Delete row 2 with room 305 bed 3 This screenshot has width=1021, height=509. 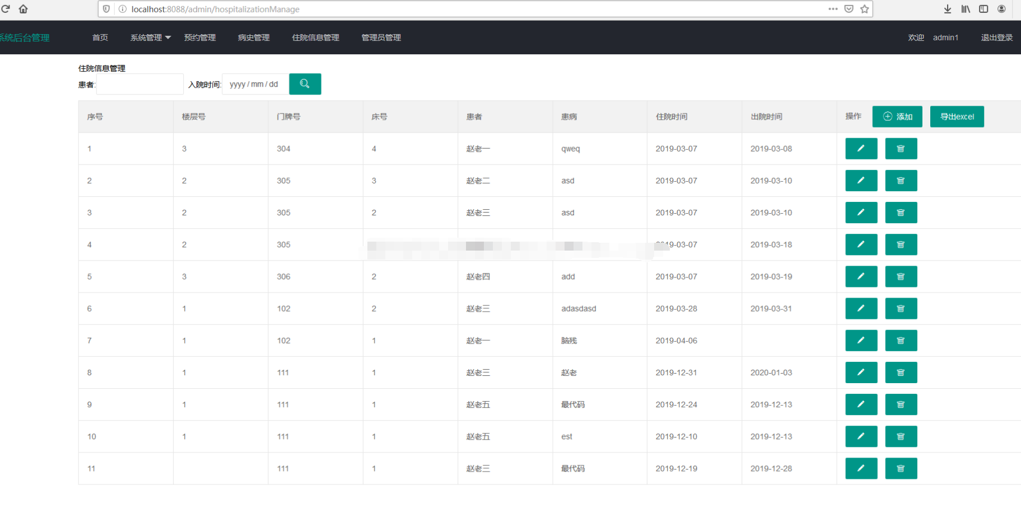pos(901,181)
